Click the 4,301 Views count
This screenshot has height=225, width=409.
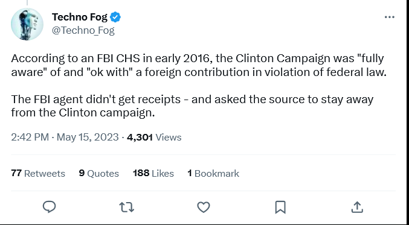tap(154, 137)
